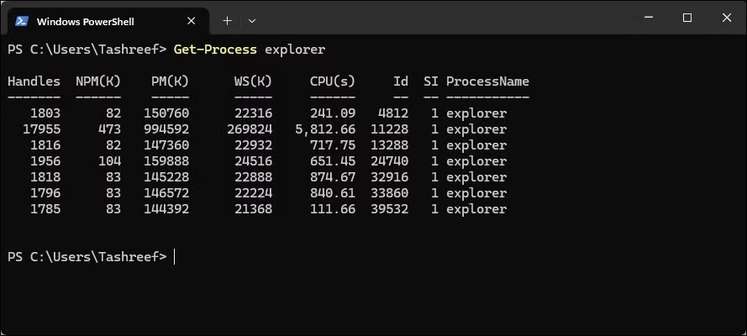Screen dimensions: 747x336
Task: Expand the new tab profile dropdown chevron
Action: click(x=252, y=21)
